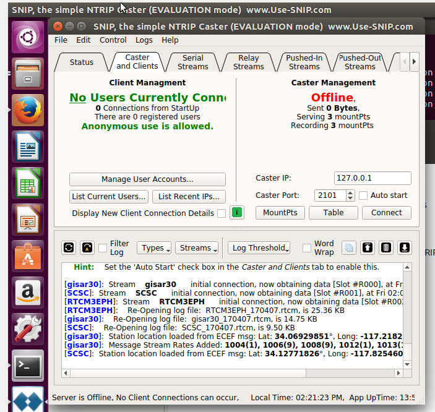Click the red 'Offline' status text
The width and height of the screenshot is (435, 412).
click(x=332, y=97)
